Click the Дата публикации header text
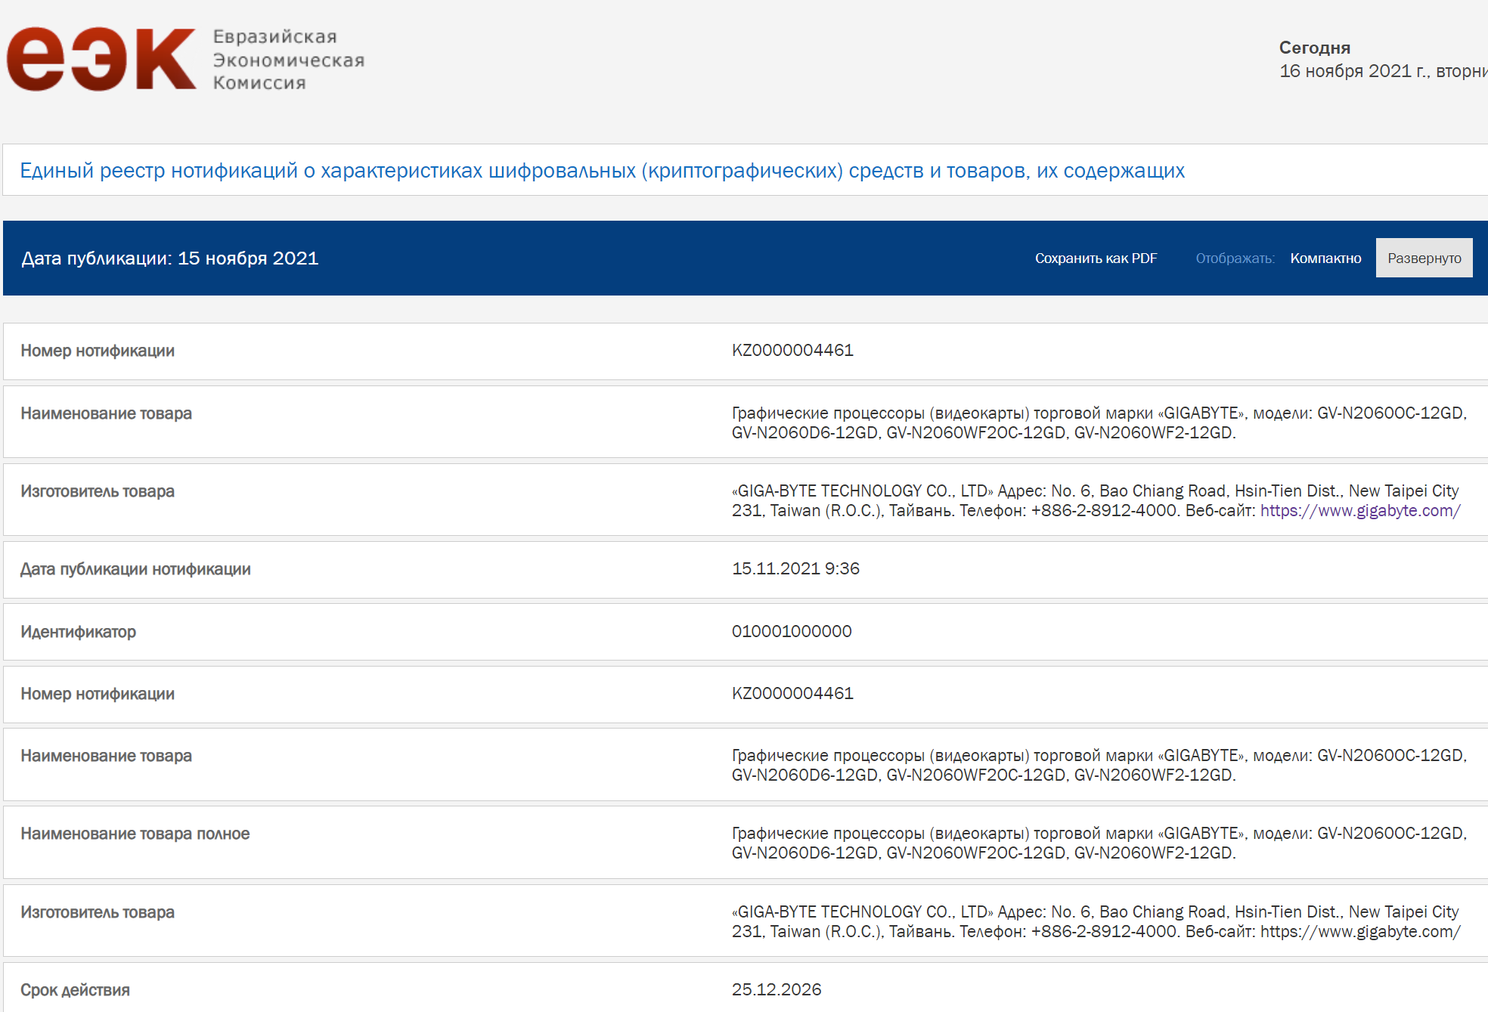The height and width of the screenshot is (1012, 1488). point(169,258)
